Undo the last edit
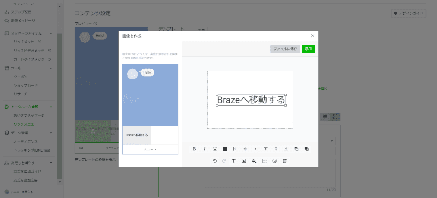The width and height of the screenshot is (437, 198). pos(215,161)
